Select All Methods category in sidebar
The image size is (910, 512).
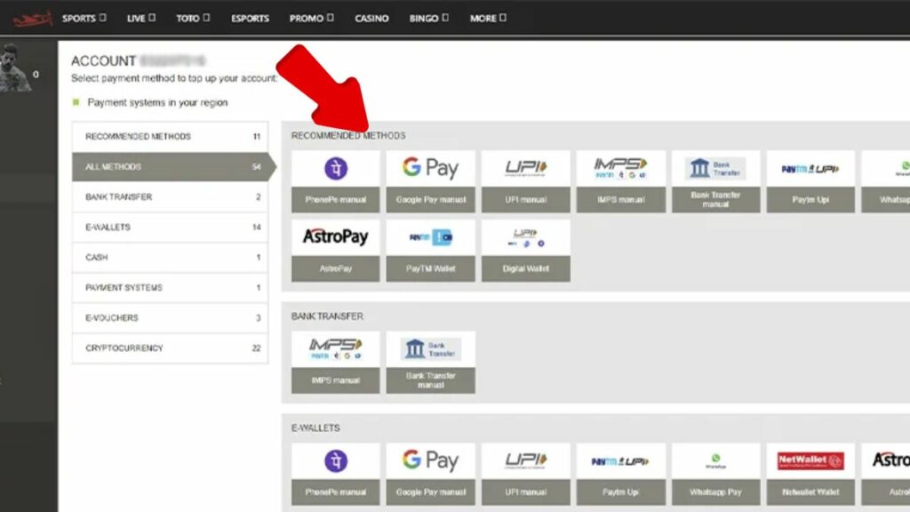coord(172,166)
